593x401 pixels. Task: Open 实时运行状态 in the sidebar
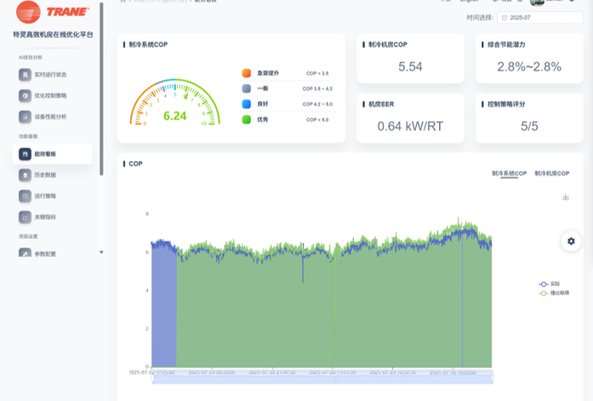pyautogui.click(x=51, y=75)
